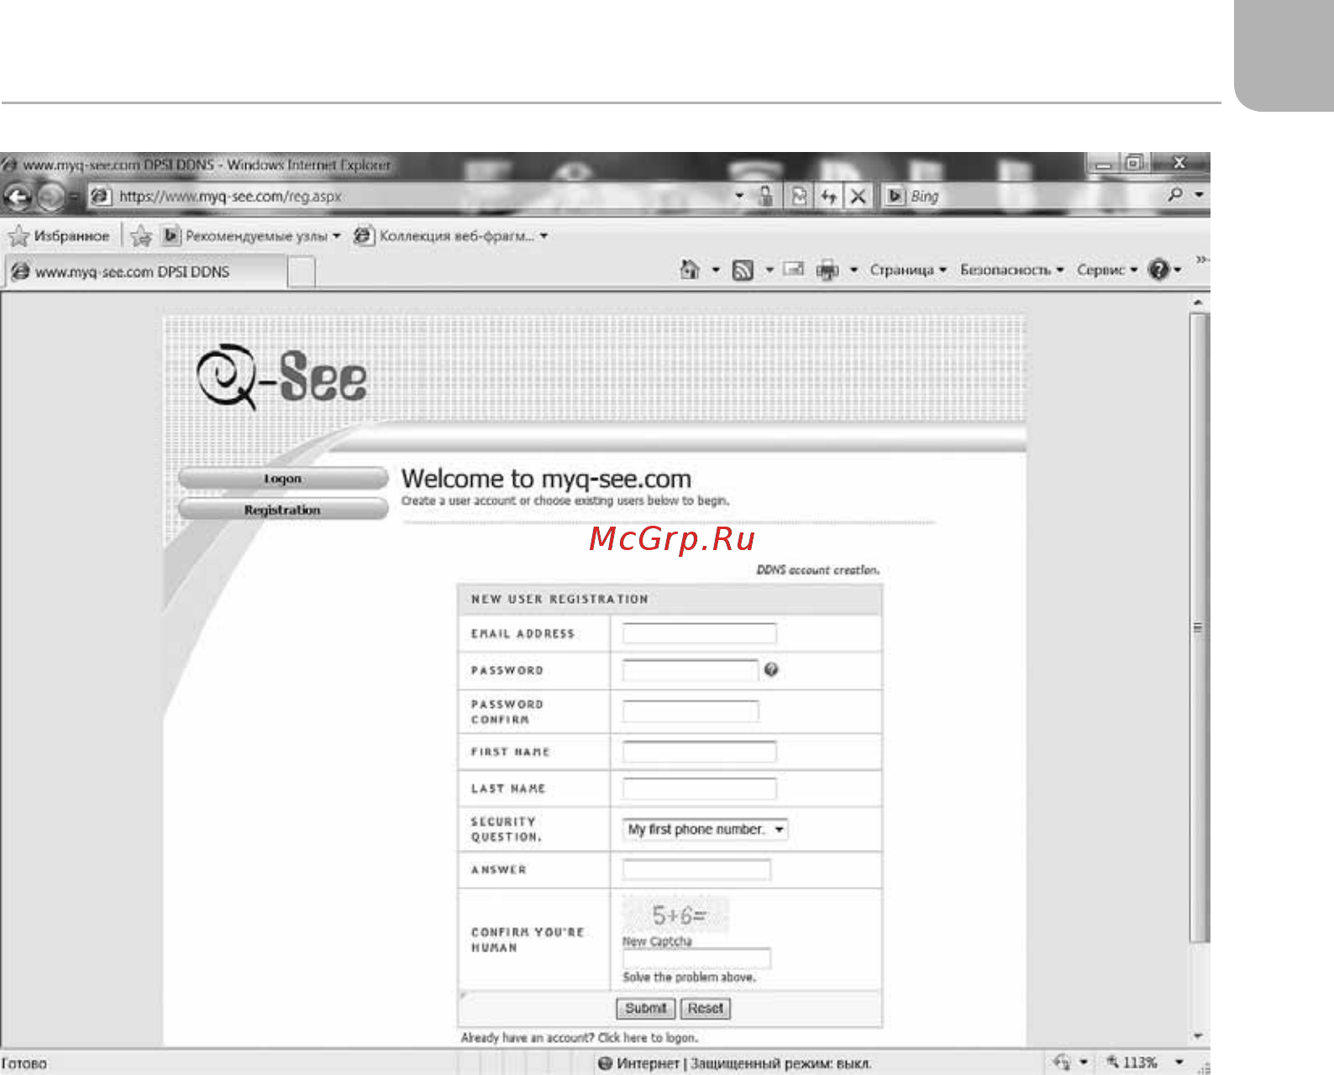This screenshot has height=1075, width=1334.
Task: Open the Favorites star button
Action: point(58,236)
